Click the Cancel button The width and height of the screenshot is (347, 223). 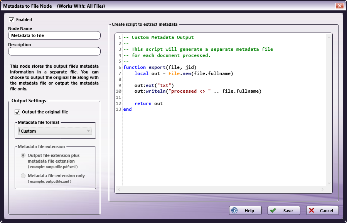pyautogui.click(x=322, y=210)
